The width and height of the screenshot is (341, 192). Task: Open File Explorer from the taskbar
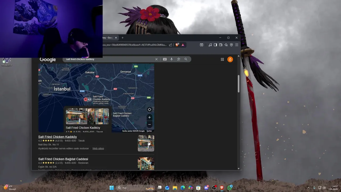(x=175, y=188)
